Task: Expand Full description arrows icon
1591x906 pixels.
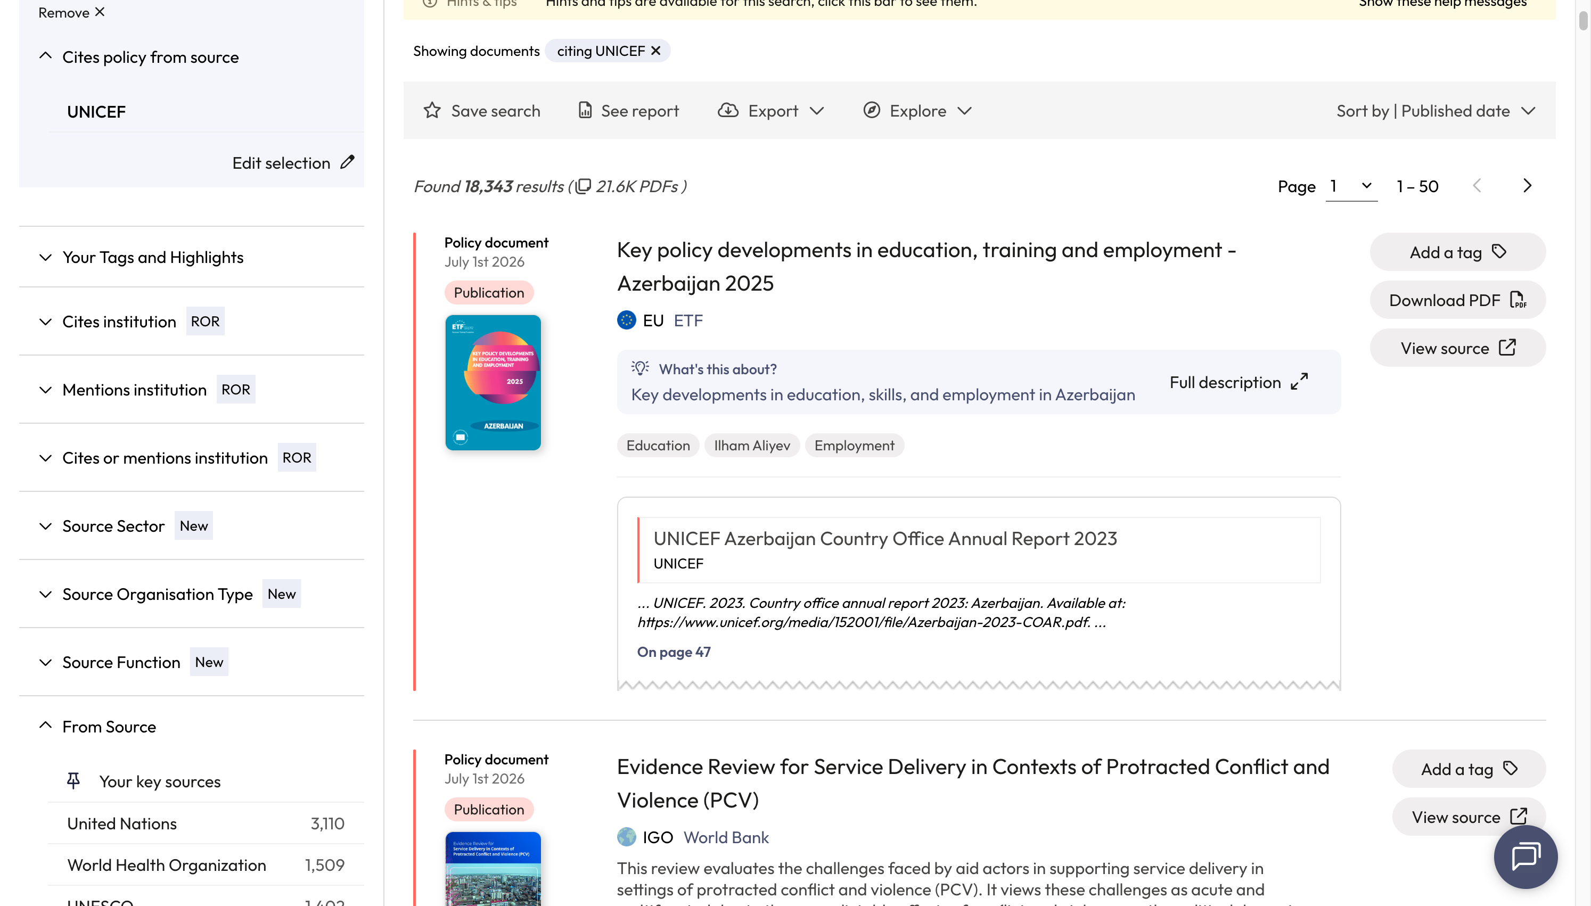Action: 1299,382
